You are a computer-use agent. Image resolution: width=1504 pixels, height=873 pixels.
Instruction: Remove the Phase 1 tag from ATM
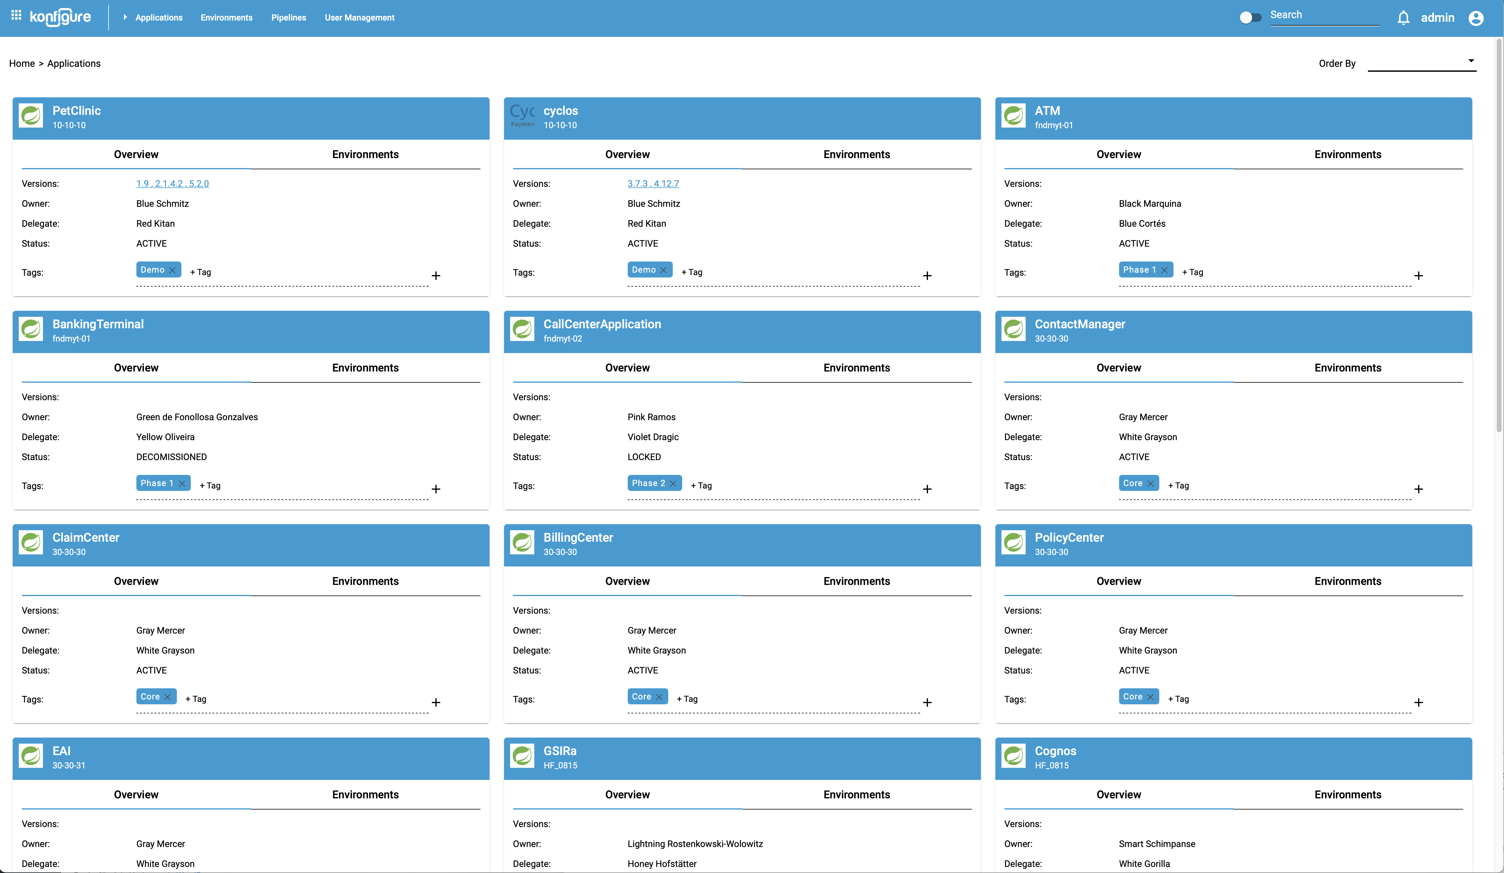(x=1164, y=270)
